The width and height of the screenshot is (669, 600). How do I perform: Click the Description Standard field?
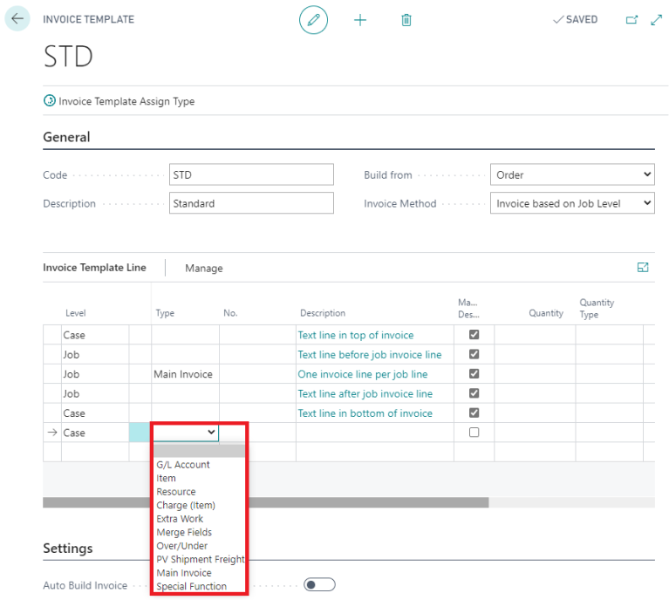251,203
